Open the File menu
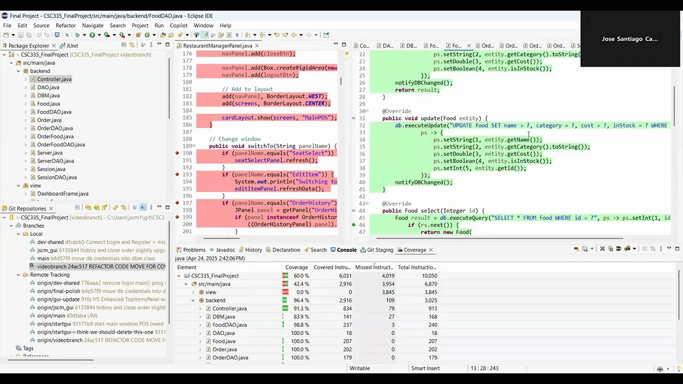683x384 pixels. click(x=7, y=26)
